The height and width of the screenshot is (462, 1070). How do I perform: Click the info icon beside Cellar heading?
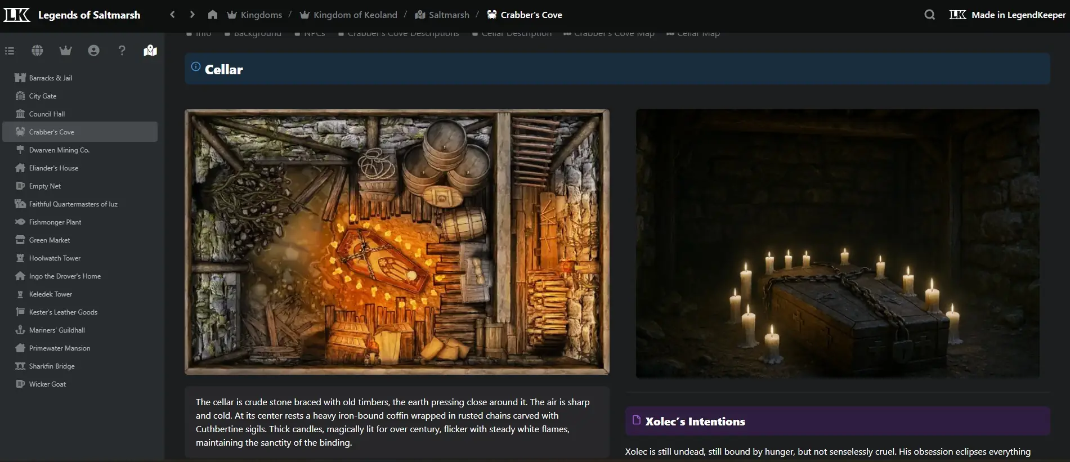[x=195, y=66]
